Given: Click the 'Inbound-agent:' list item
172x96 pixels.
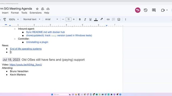Looking at the screenshot, I should tap(26, 29).
